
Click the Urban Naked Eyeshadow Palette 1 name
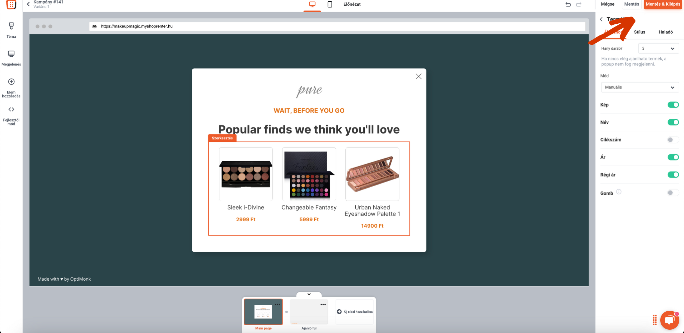pyautogui.click(x=372, y=211)
